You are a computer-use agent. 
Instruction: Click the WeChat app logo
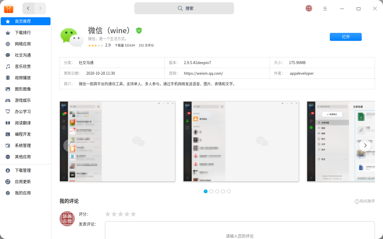click(x=72, y=37)
